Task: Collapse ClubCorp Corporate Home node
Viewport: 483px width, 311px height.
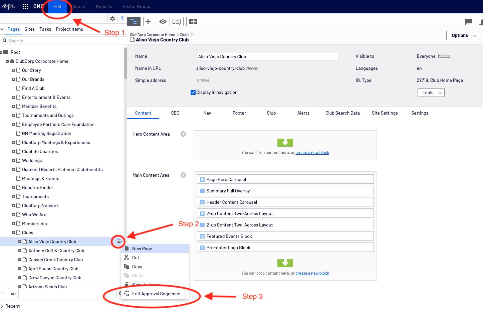Action: (x=7, y=61)
